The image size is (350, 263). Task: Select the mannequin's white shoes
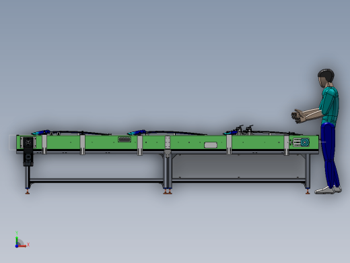328,189
